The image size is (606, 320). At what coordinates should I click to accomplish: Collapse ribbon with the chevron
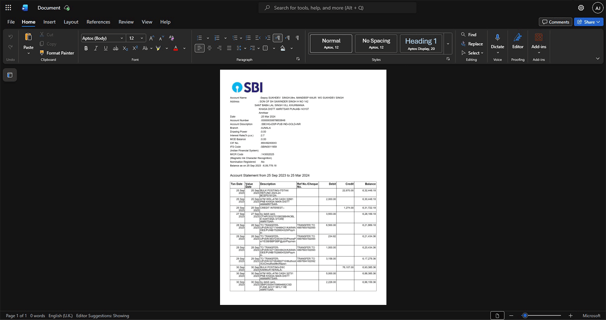(598, 59)
